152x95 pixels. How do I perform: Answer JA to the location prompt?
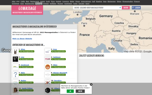point(70,91)
